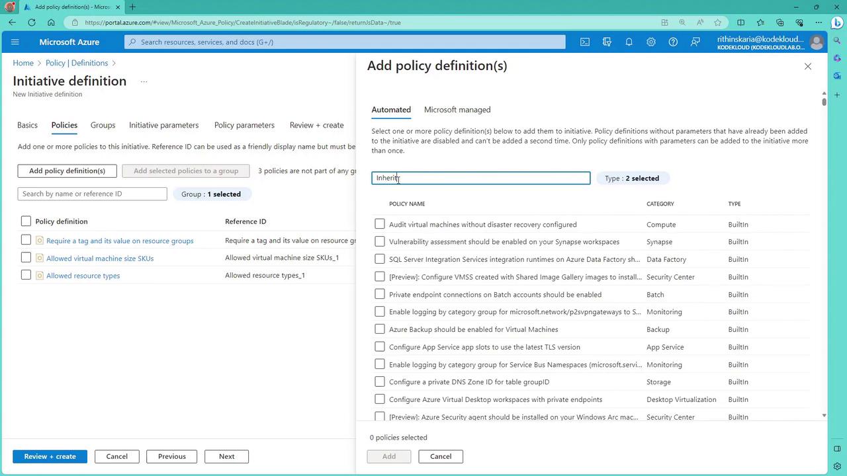This screenshot has width=847, height=476.
Task: Click the Policy | Definitions breadcrumb
Action: click(x=77, y=63)
